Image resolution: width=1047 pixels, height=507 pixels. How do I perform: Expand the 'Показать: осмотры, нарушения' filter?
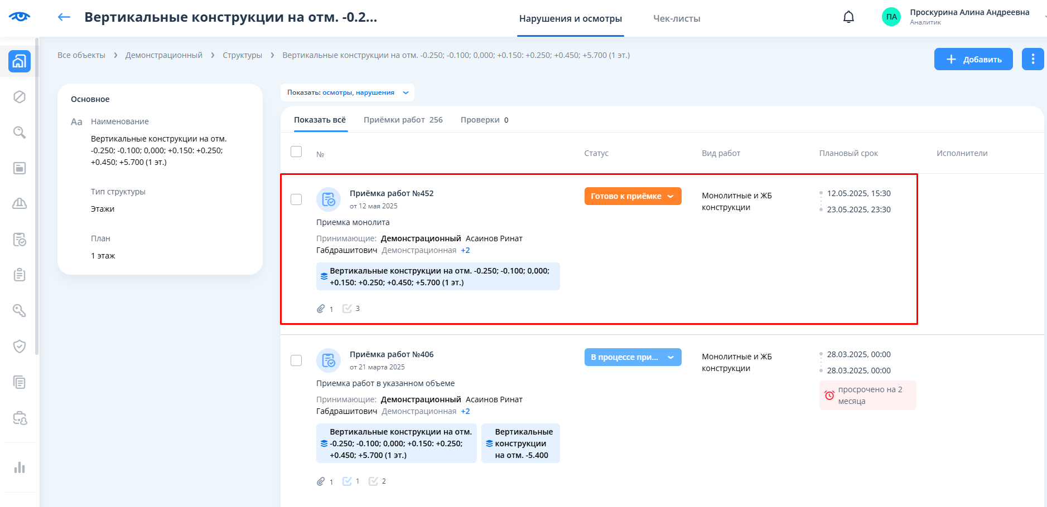[x=348, y=92]
